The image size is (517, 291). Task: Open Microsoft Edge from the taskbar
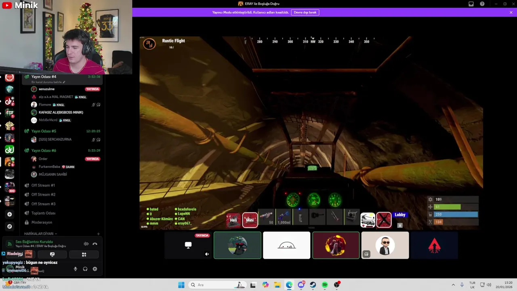[289, 285]
